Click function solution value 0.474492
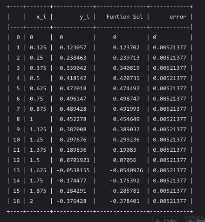This screenshot has width=205, height=222. (x=126, y=88)
